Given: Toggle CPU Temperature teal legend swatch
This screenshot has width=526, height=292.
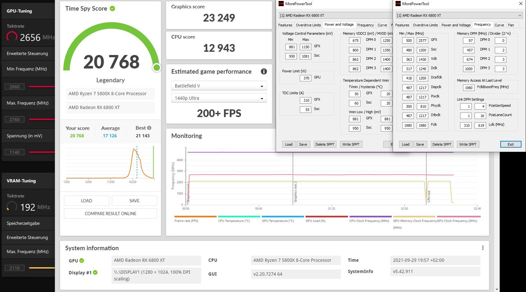Looking at the screenshot, I should (239, 217).
